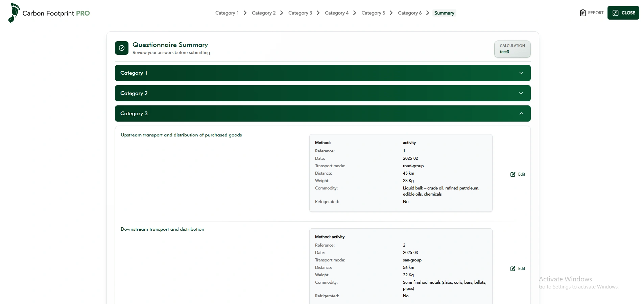Collapse the Category 3 accordion section
Viewport: 643px width, 304px height.
point(521,113)
